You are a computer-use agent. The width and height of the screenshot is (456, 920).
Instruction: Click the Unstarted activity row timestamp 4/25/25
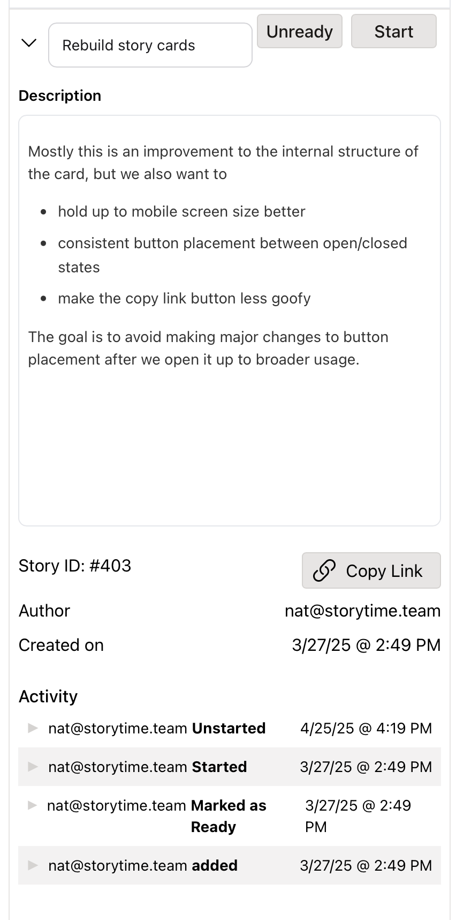tap(366, 728)
